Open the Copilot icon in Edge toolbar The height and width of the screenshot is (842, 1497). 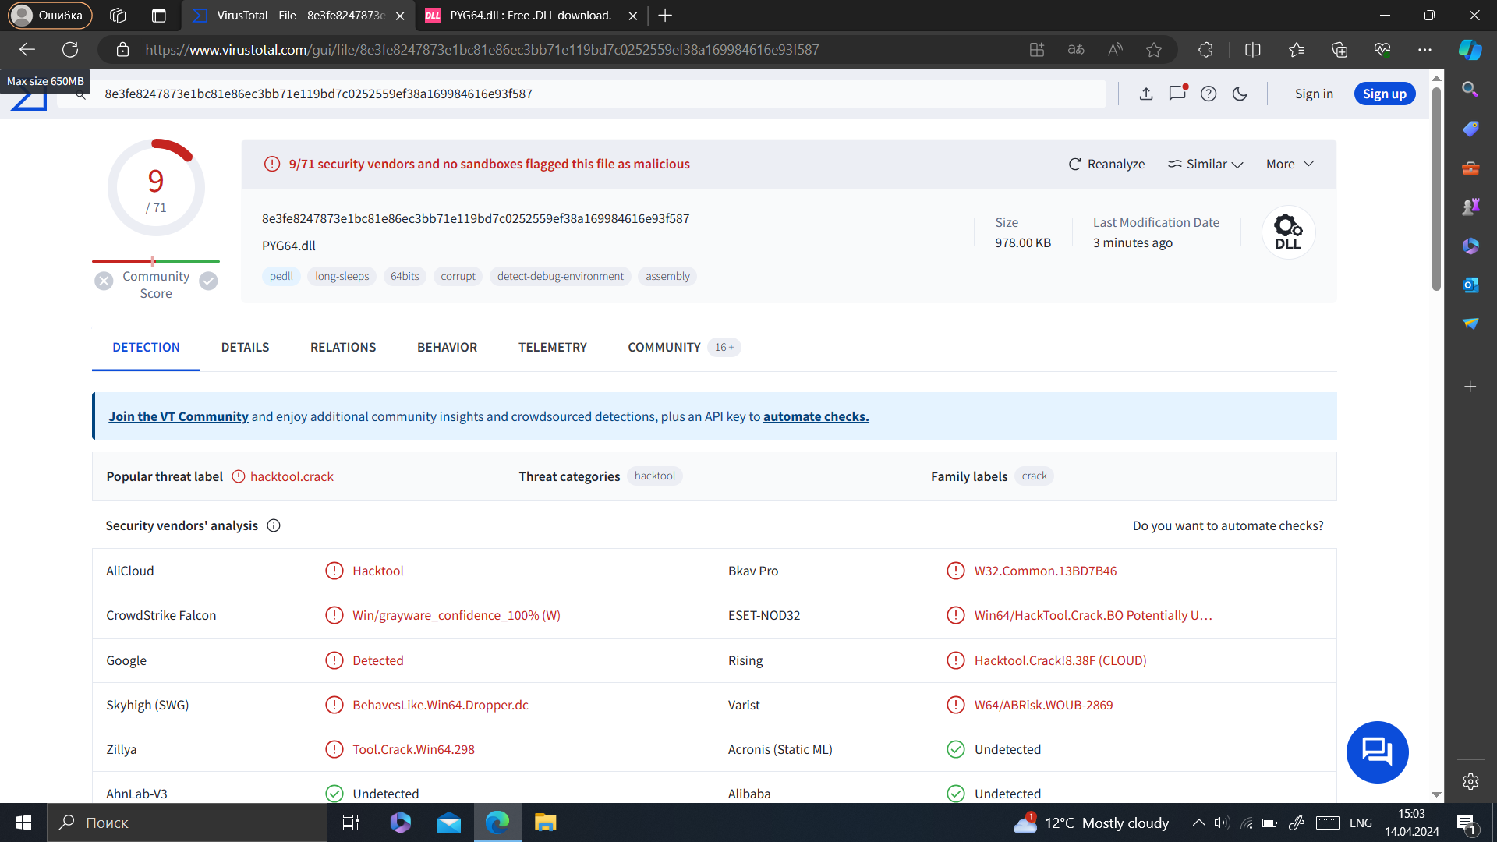click(1470, 49)
